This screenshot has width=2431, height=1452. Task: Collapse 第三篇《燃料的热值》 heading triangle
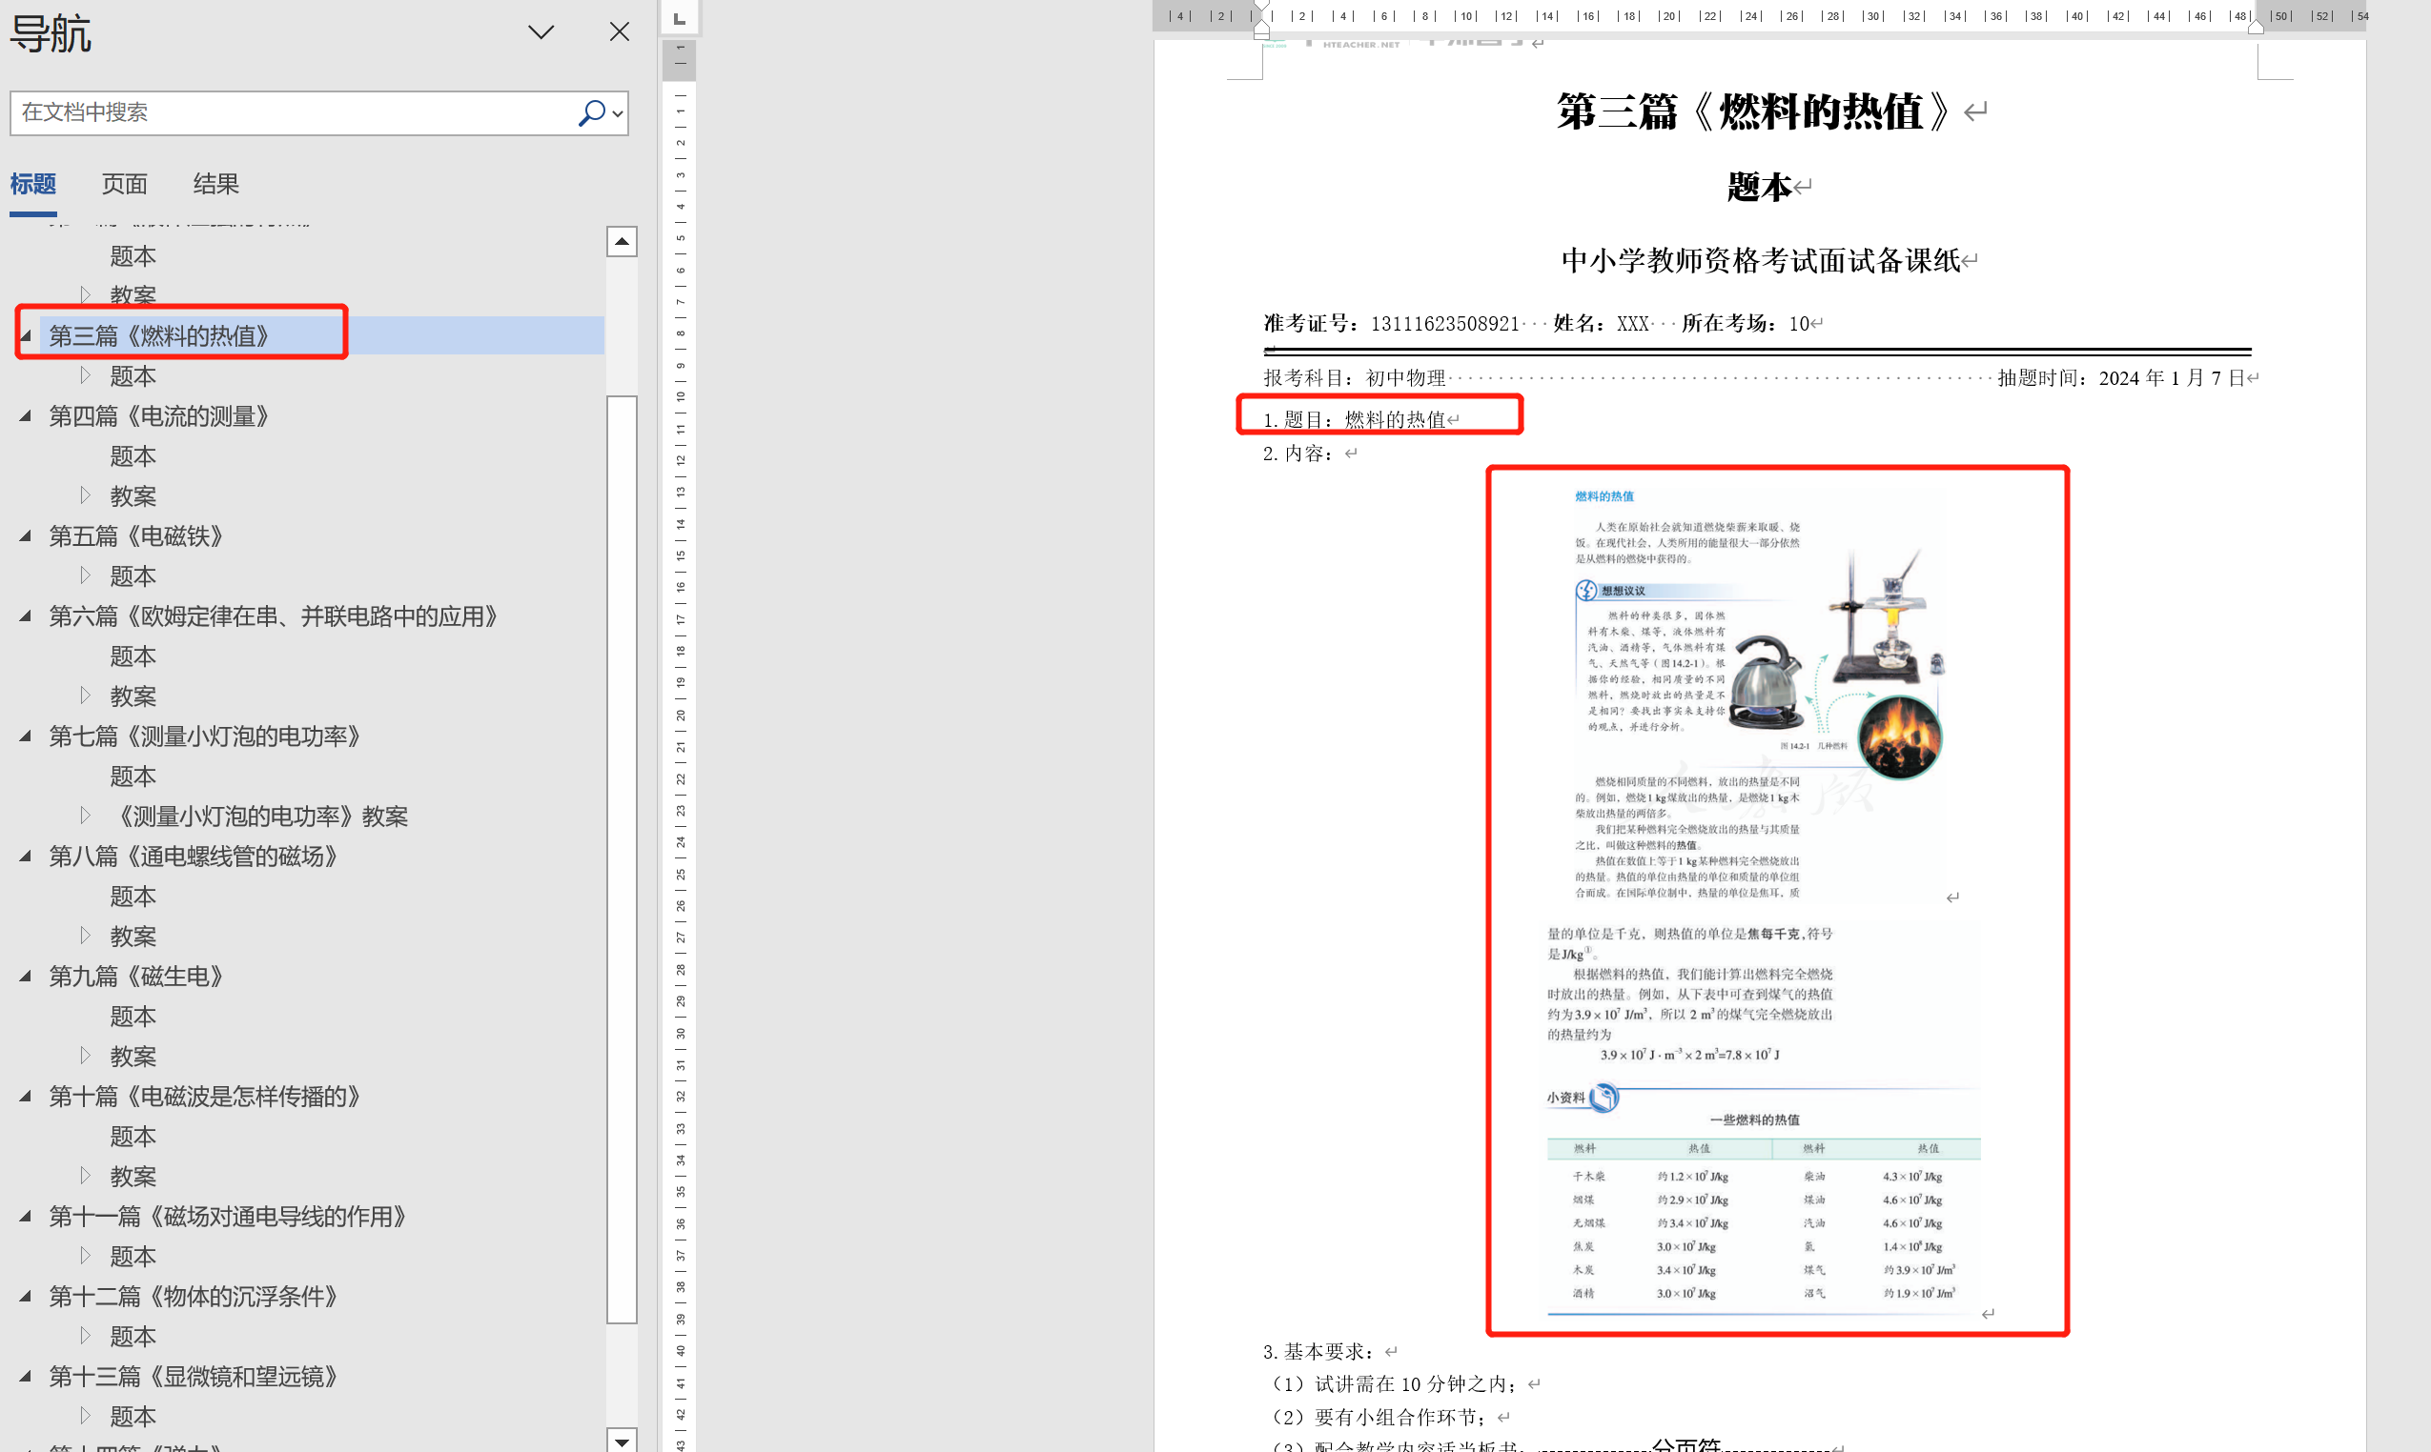(26, 336)
